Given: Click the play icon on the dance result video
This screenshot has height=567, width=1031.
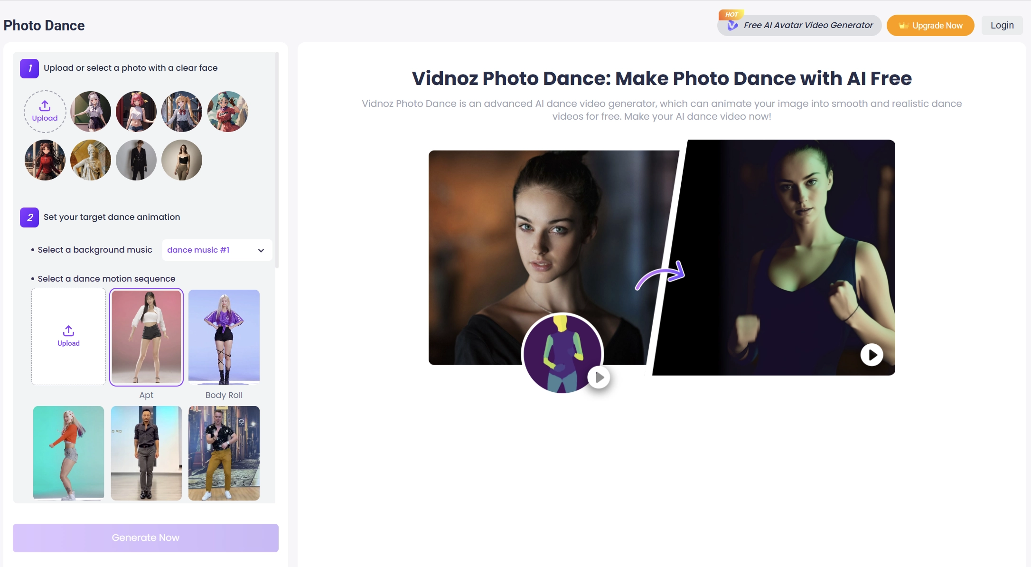Looking at the screenshot, I should click(x=872, y=354).
